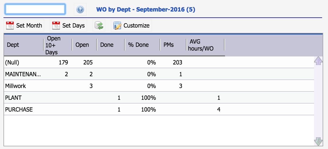This screenshot has height=149, width=328.
Task: Click the blue help question mark icon
Action: pyautogui.click(x=80, y=10)
